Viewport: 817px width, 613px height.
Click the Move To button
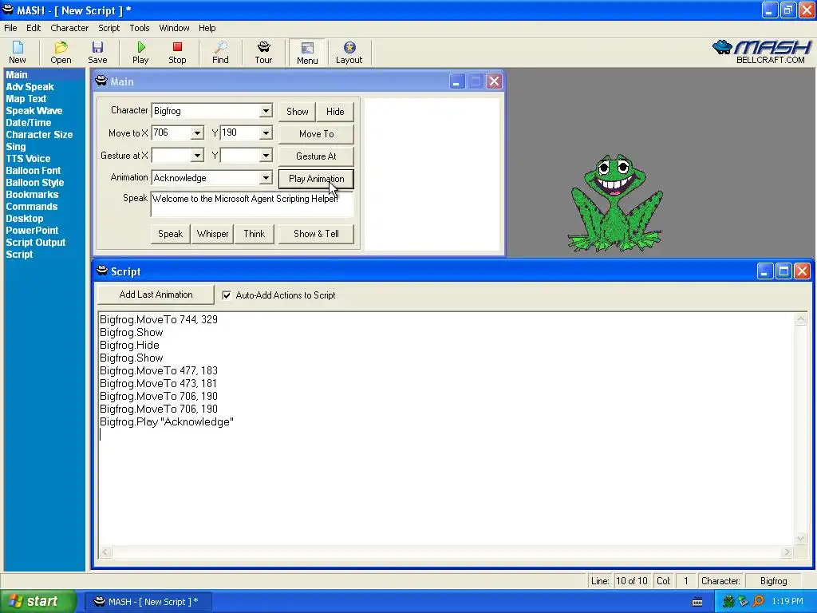point(316,134)
